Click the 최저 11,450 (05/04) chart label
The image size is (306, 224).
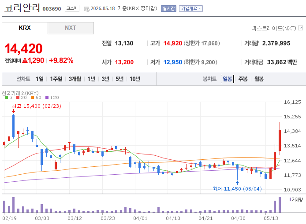237,189
